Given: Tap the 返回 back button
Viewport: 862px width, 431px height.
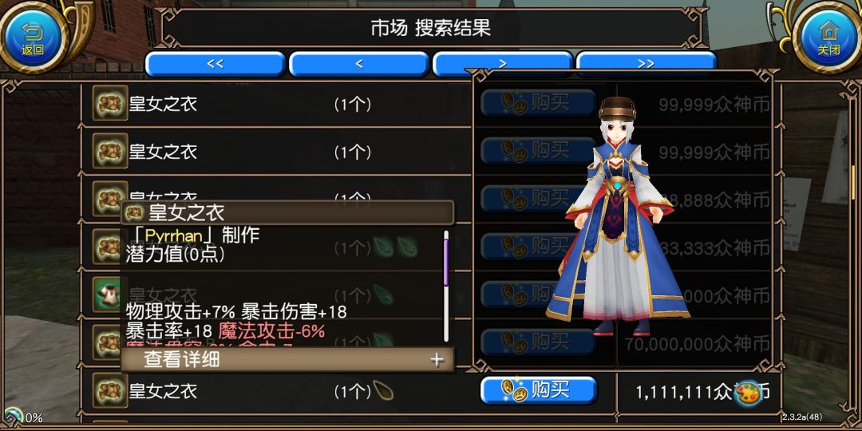Looking at the screenshot, I should (x=33, y=37).
